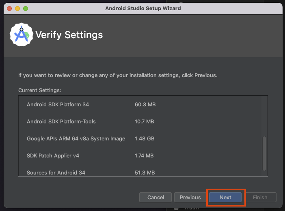The height and width of the screenshot is (211, 285).
Task: Click the Next button
Action: 225,197
